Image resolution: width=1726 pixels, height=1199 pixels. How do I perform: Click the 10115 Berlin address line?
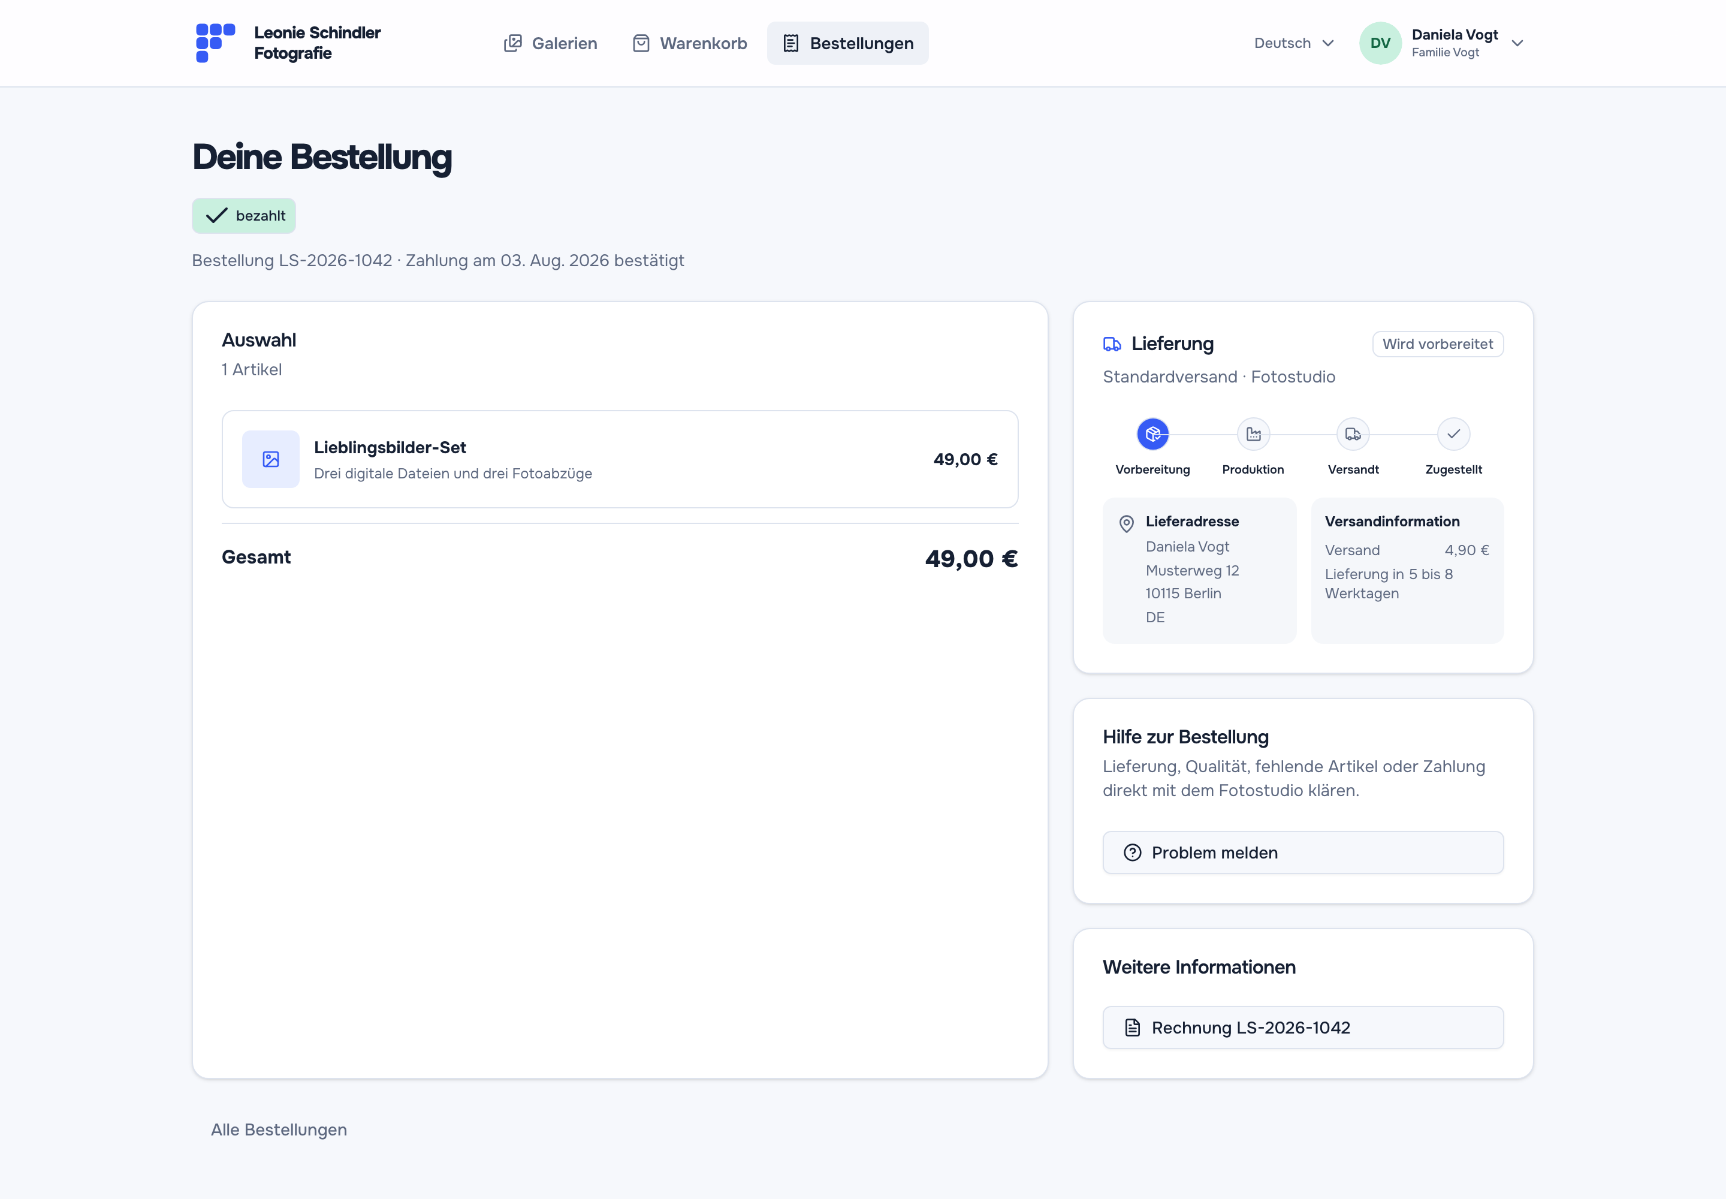click(x=1183, y=594)
